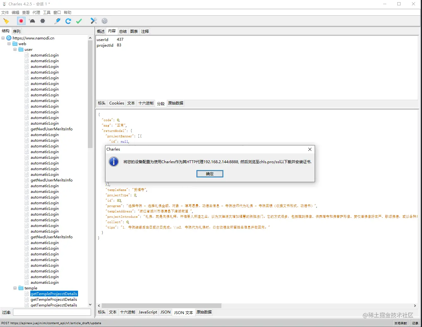Toggle the red Record button
Image resolution: width=422 pixels, height=327 pixels.
pyautogui.click(x=21, y=21)
